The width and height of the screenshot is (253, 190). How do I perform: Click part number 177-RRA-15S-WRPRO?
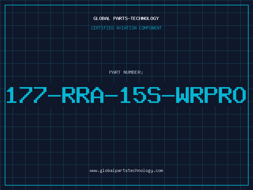click(x=126, y=95)
